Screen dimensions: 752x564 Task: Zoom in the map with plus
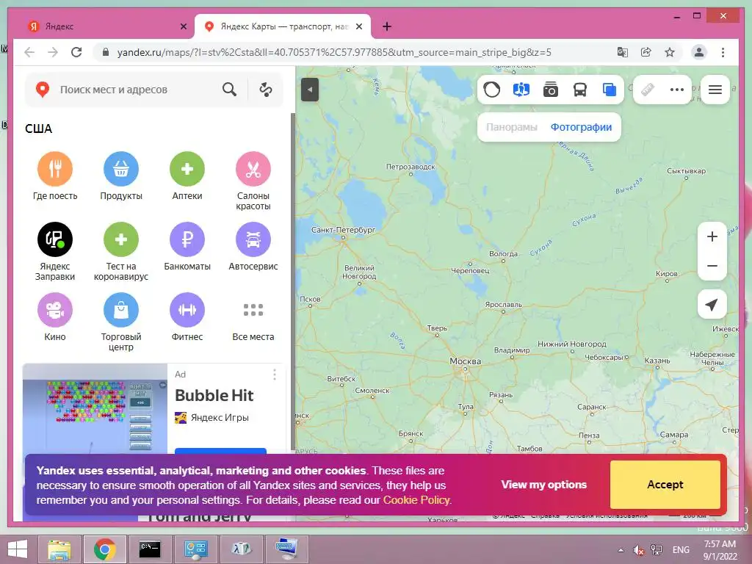(712, 236)
